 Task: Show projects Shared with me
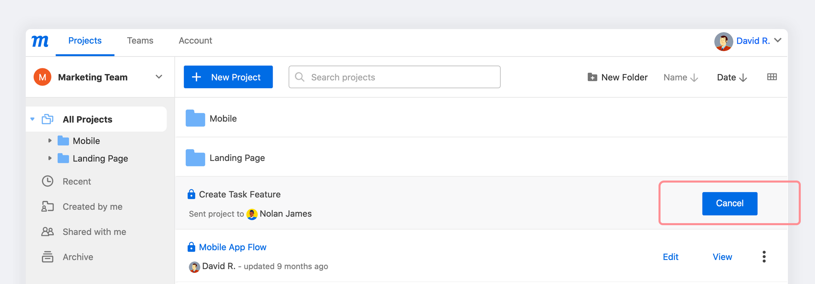94,232
